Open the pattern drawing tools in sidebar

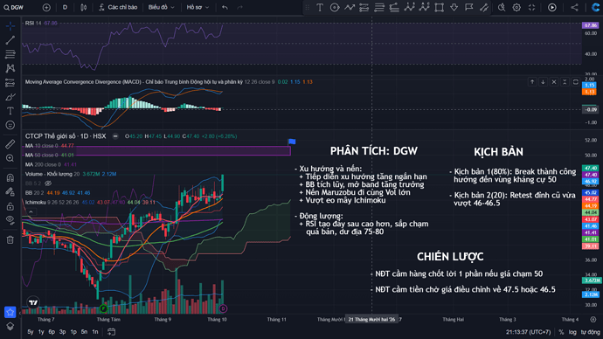pos(10,68)
